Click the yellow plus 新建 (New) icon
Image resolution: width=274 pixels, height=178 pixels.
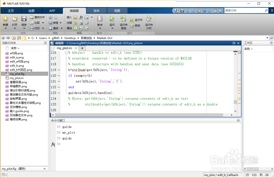pyautogui.click(x=5, y=19)
